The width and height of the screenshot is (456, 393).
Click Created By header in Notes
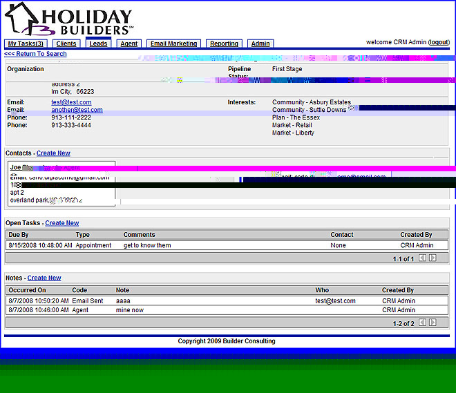[x=398, y=290]
